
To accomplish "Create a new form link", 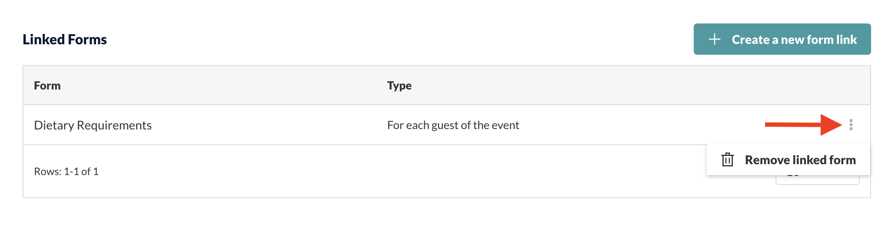I will tap(782, 39).
